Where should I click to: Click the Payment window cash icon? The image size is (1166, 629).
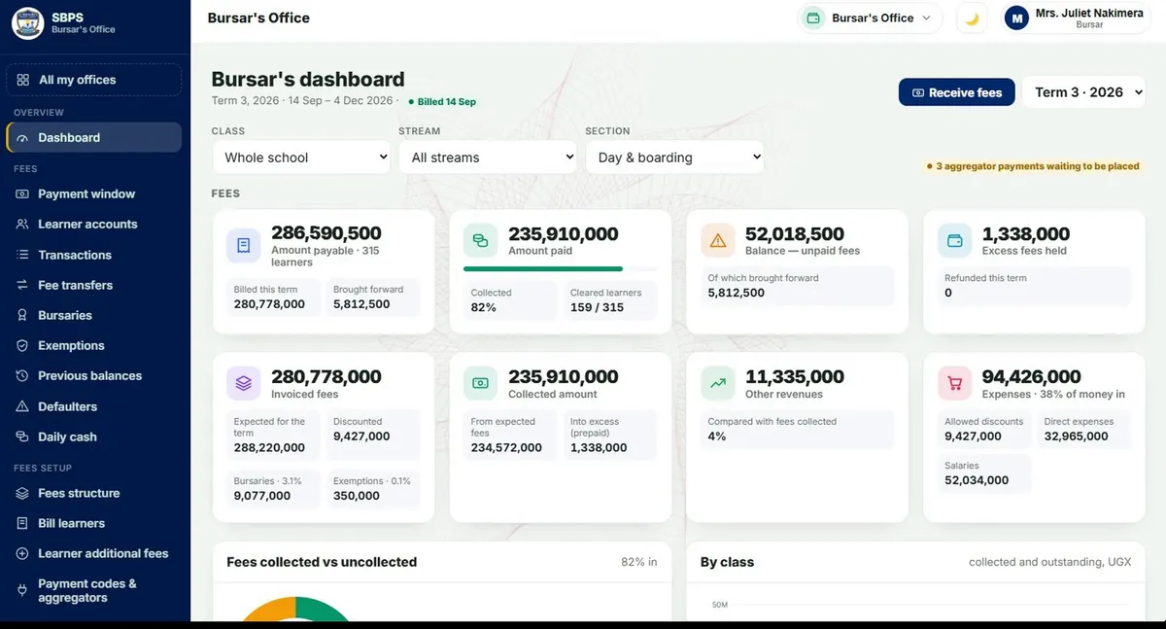(22, 194)
